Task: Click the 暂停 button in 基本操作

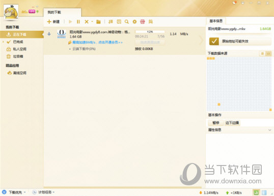Action: (x=215, y=123)
